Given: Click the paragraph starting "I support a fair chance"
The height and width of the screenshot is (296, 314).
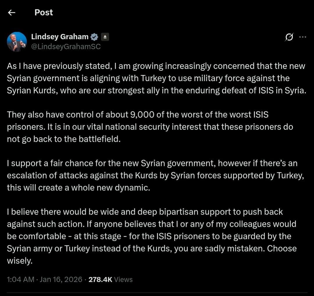Looking at the screenshot, I should pyautogui.click(x=155, y=175).
